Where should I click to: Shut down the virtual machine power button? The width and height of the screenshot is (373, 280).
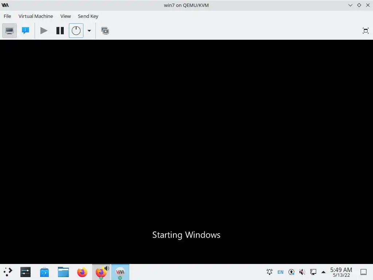click(76, 31)
